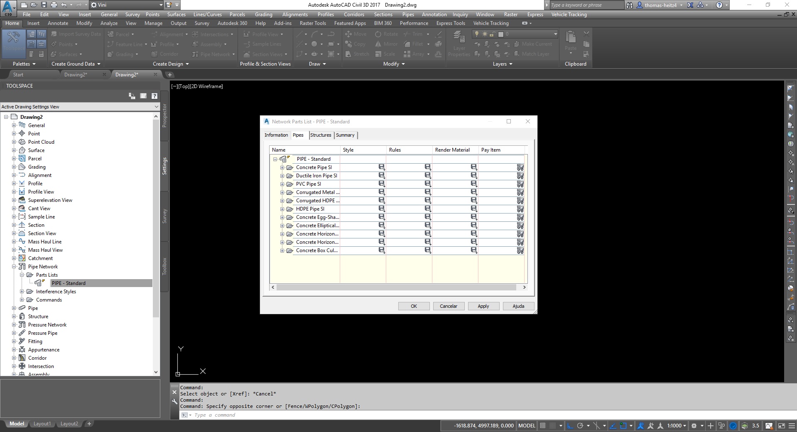This screenshot has height=432, width=797.
Task: Click the Save icon in quick access toolbar
Action: tap(44, 5)
